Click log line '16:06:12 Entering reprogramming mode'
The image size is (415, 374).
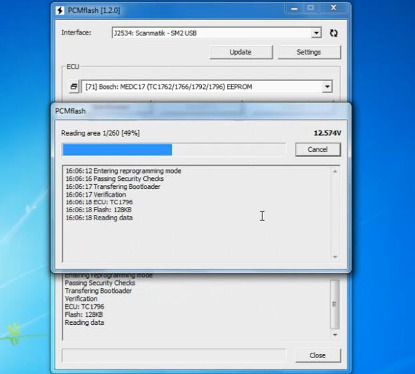tap(123, 171)
